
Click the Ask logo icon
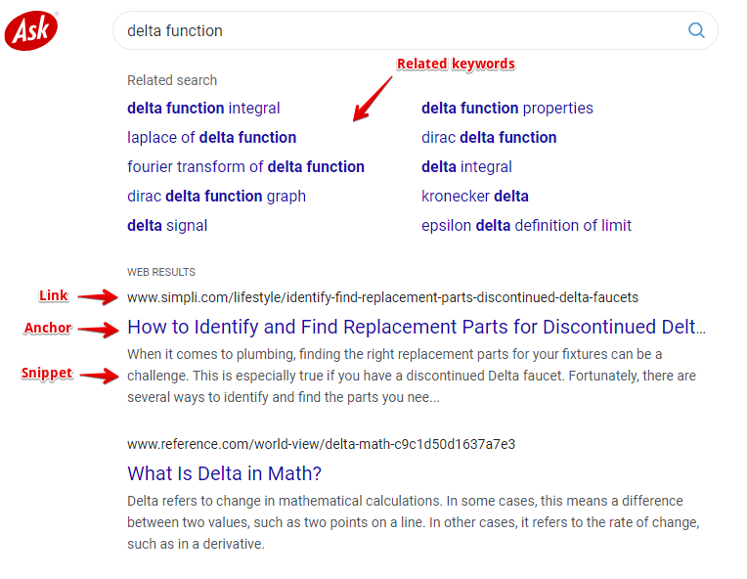tap(31, 31)
